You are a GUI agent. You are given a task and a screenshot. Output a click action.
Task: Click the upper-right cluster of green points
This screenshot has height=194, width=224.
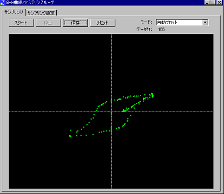point(152,95)
